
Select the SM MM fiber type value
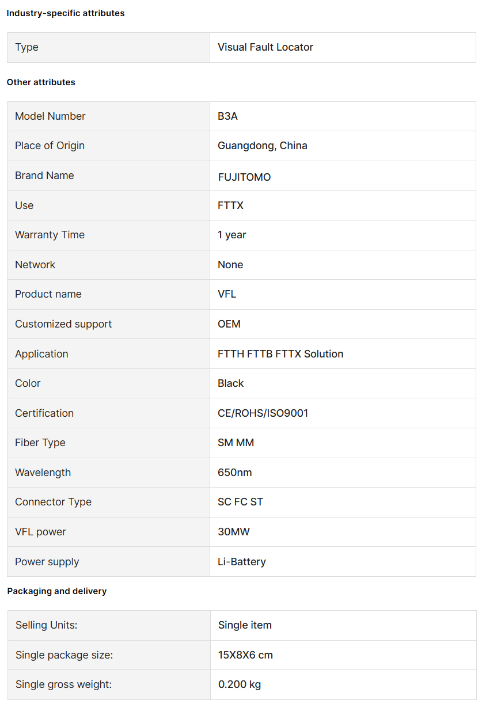pyautogui.click(x=236, y=443)
